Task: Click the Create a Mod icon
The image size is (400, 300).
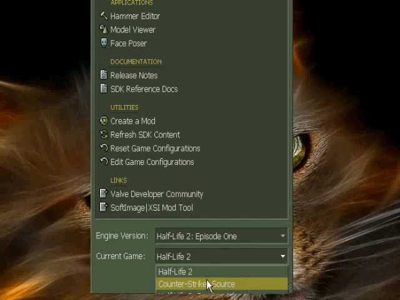Action: (x=104, y=121)
